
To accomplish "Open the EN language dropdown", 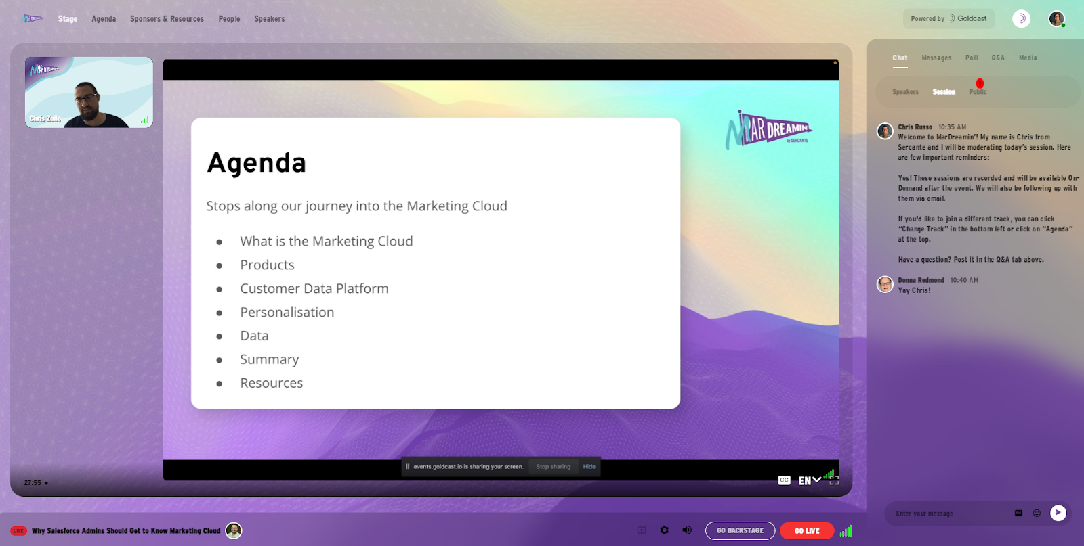I will click(810, 481).
